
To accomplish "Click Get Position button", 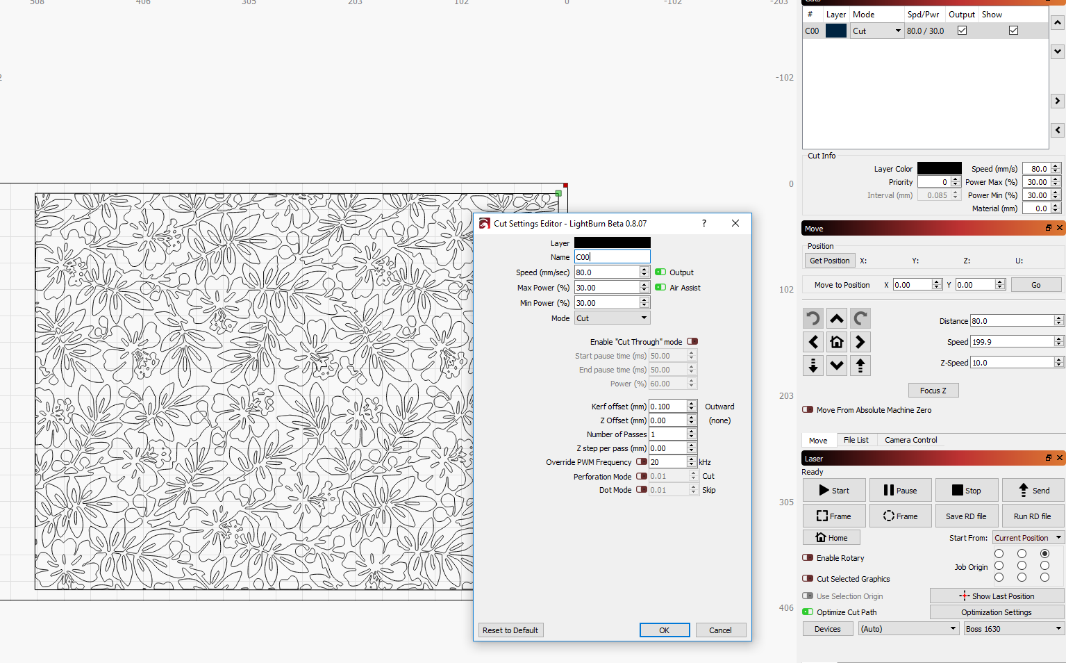I will click(x=830, y=261).
